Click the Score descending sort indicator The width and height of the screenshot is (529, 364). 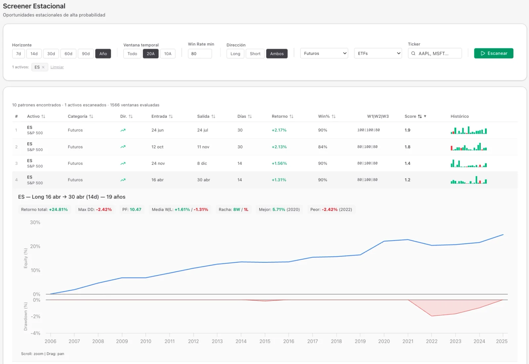click(x=425, y=116)
